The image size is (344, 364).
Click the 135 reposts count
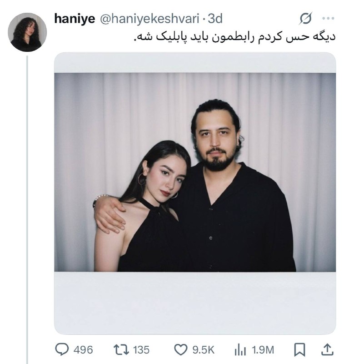coord(141,350)
